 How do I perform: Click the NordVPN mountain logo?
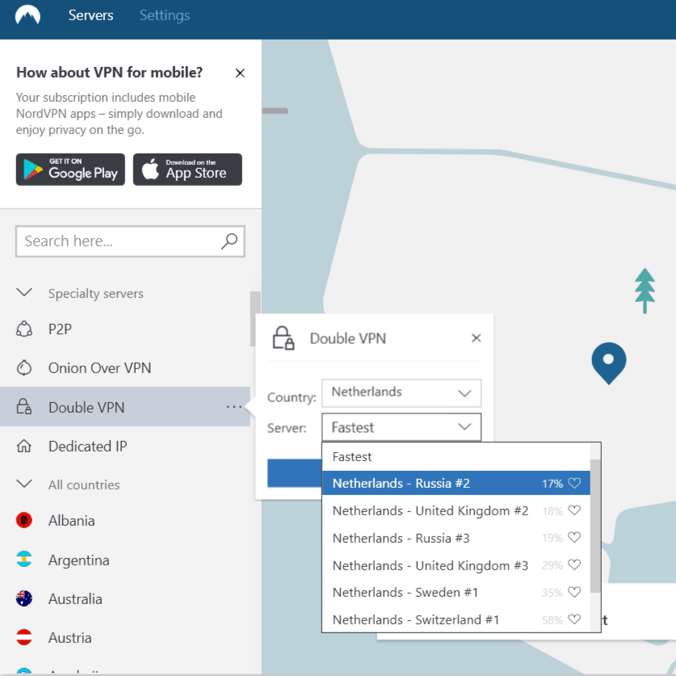tap(27, 15)
